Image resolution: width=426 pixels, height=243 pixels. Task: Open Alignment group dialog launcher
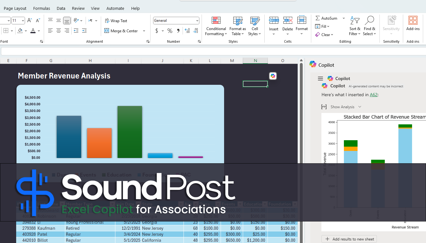pos(148,41)
